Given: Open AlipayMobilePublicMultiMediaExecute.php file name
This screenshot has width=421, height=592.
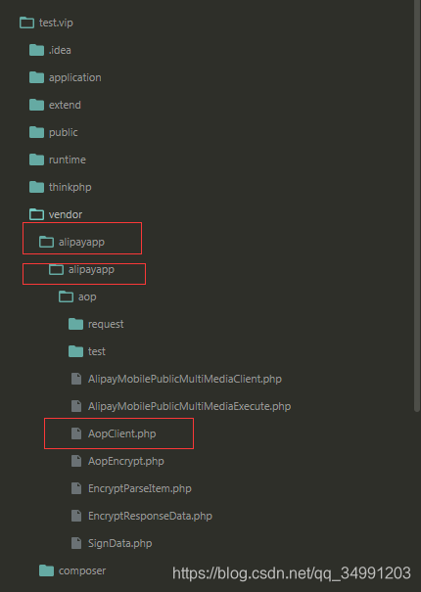Looking at the screenshot, I should pos(189,407).
